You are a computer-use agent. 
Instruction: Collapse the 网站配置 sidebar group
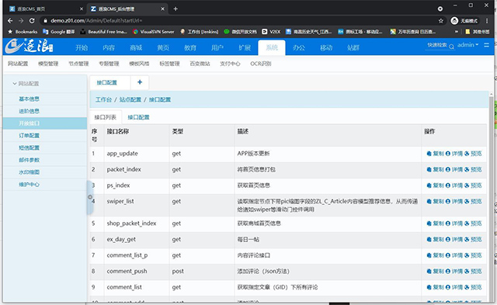click(26, 84)
